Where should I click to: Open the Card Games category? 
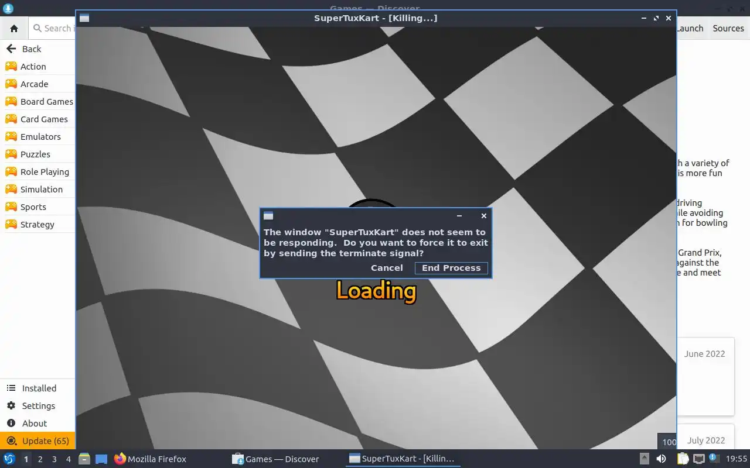tap(37, 119)
